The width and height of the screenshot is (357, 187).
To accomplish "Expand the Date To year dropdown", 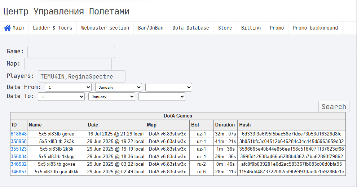I will click(162, 97).
